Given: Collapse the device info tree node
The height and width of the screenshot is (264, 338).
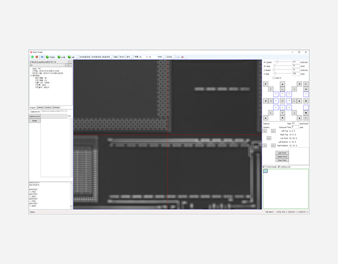Looking at the screenshot, I should [x=31, y=76].
